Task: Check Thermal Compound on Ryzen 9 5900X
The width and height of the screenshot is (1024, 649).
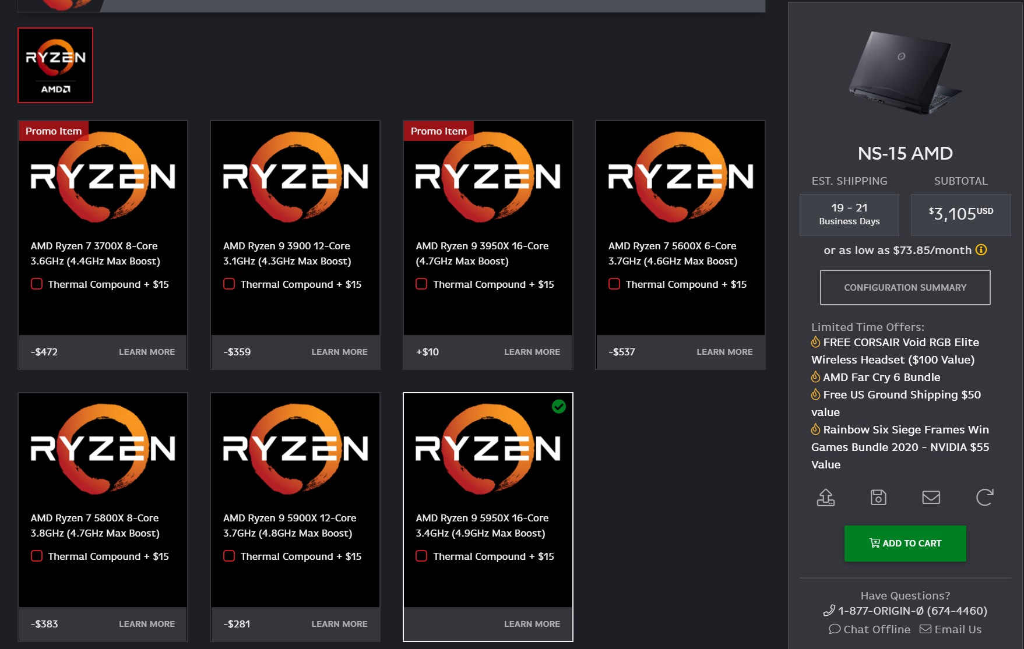Action: (228, 556)
